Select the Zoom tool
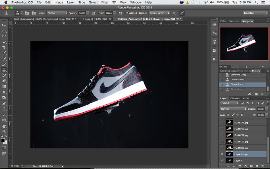Screen dimensions: 270x169 [4, 131]
